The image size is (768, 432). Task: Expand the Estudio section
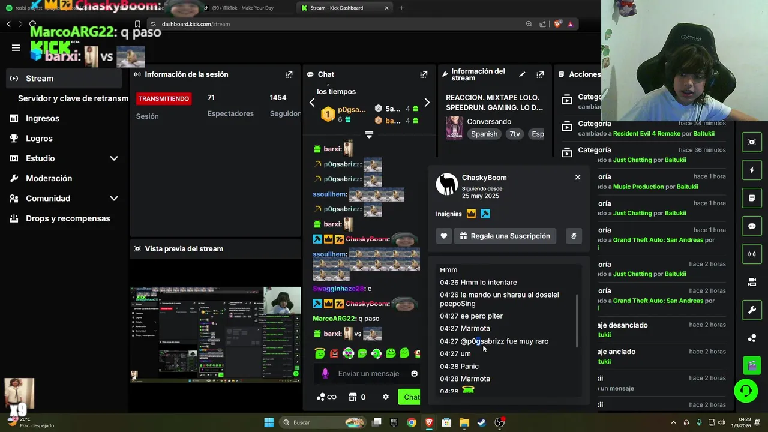[114, 158]
